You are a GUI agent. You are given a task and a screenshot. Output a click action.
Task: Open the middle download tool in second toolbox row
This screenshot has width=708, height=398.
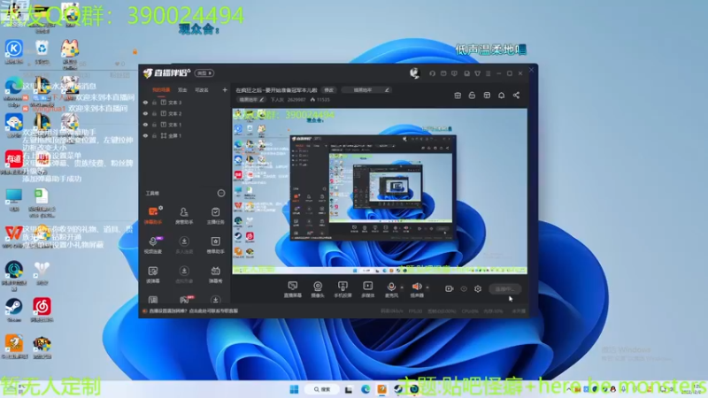(184, 245)
